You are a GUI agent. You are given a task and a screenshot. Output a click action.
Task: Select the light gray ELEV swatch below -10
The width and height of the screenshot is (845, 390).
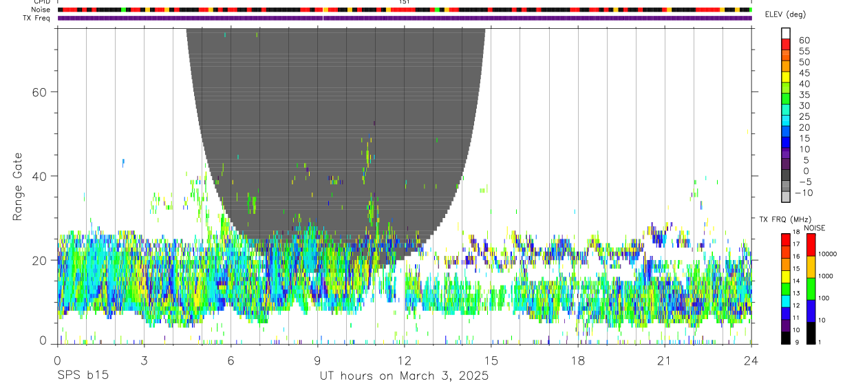click(786, 197)
